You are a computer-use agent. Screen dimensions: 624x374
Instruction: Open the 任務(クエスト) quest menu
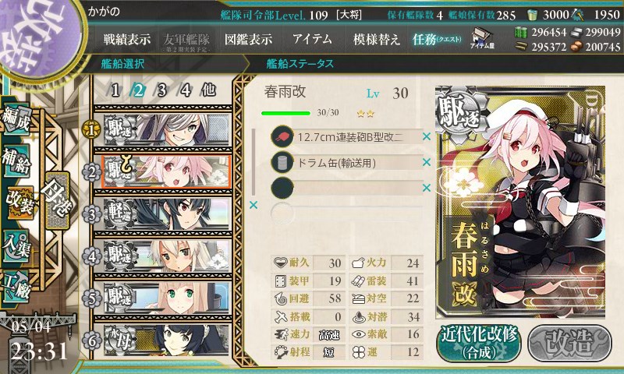click(437, 39)
